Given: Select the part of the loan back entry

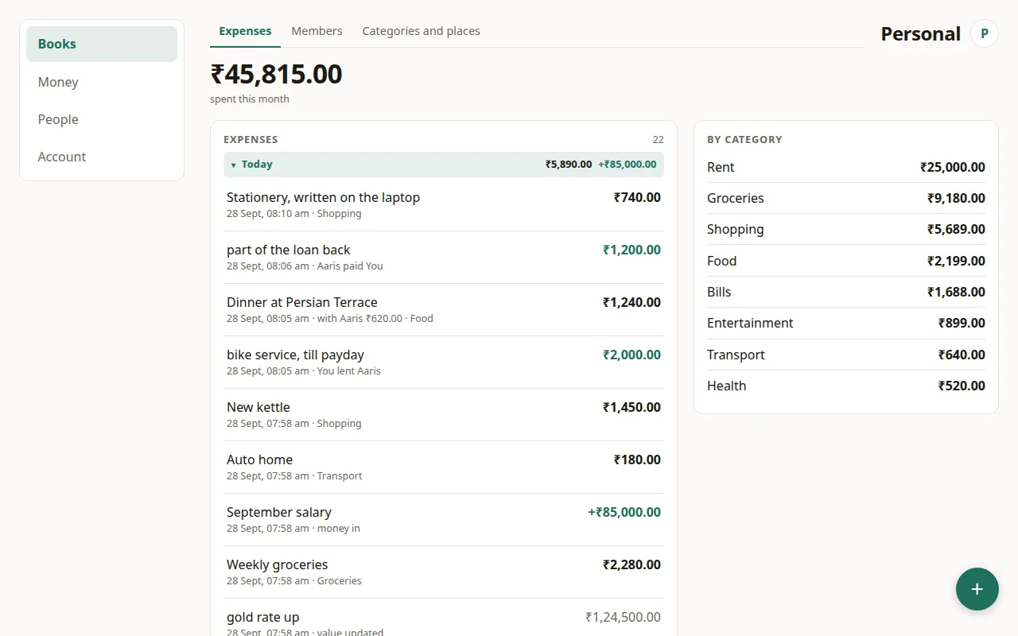Looking at the screenshot, I should [x=444, y=258].
